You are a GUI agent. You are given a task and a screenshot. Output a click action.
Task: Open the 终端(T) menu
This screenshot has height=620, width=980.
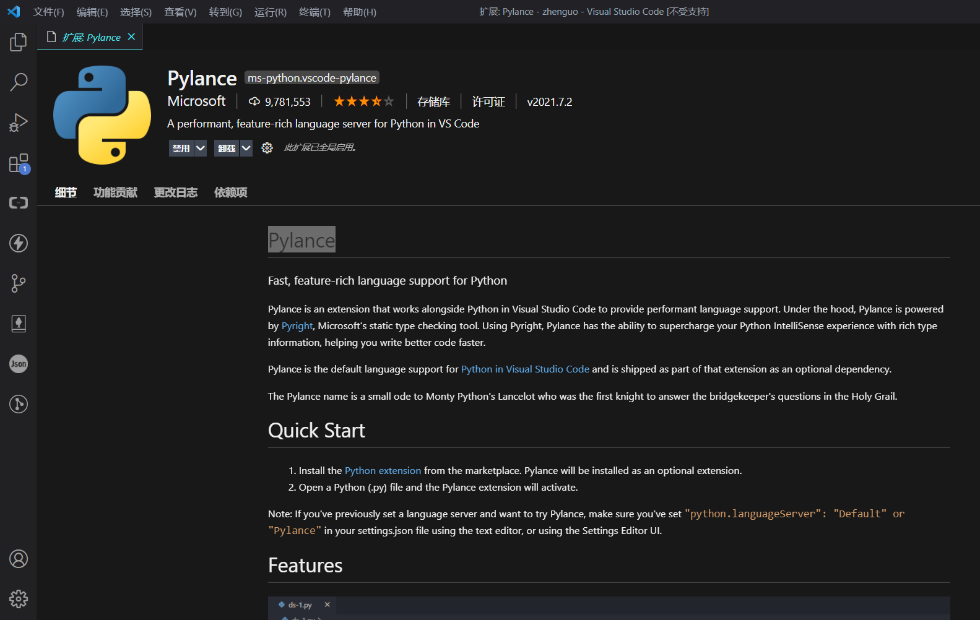tap(314, 12)
